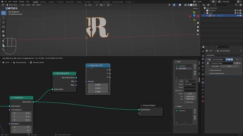Click the Transform node Translation X field
Image resolution: width=243 pixels, height=136 pixels.
pos(21,113)
